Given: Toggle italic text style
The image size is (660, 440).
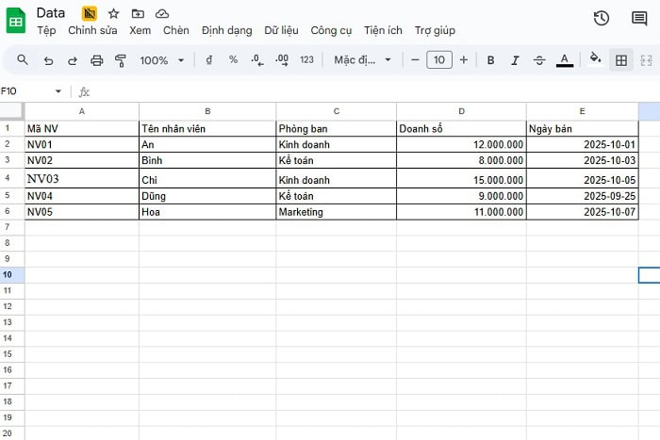Looking at the screenshot, I should pyautogui.click(x=515, y=60).
